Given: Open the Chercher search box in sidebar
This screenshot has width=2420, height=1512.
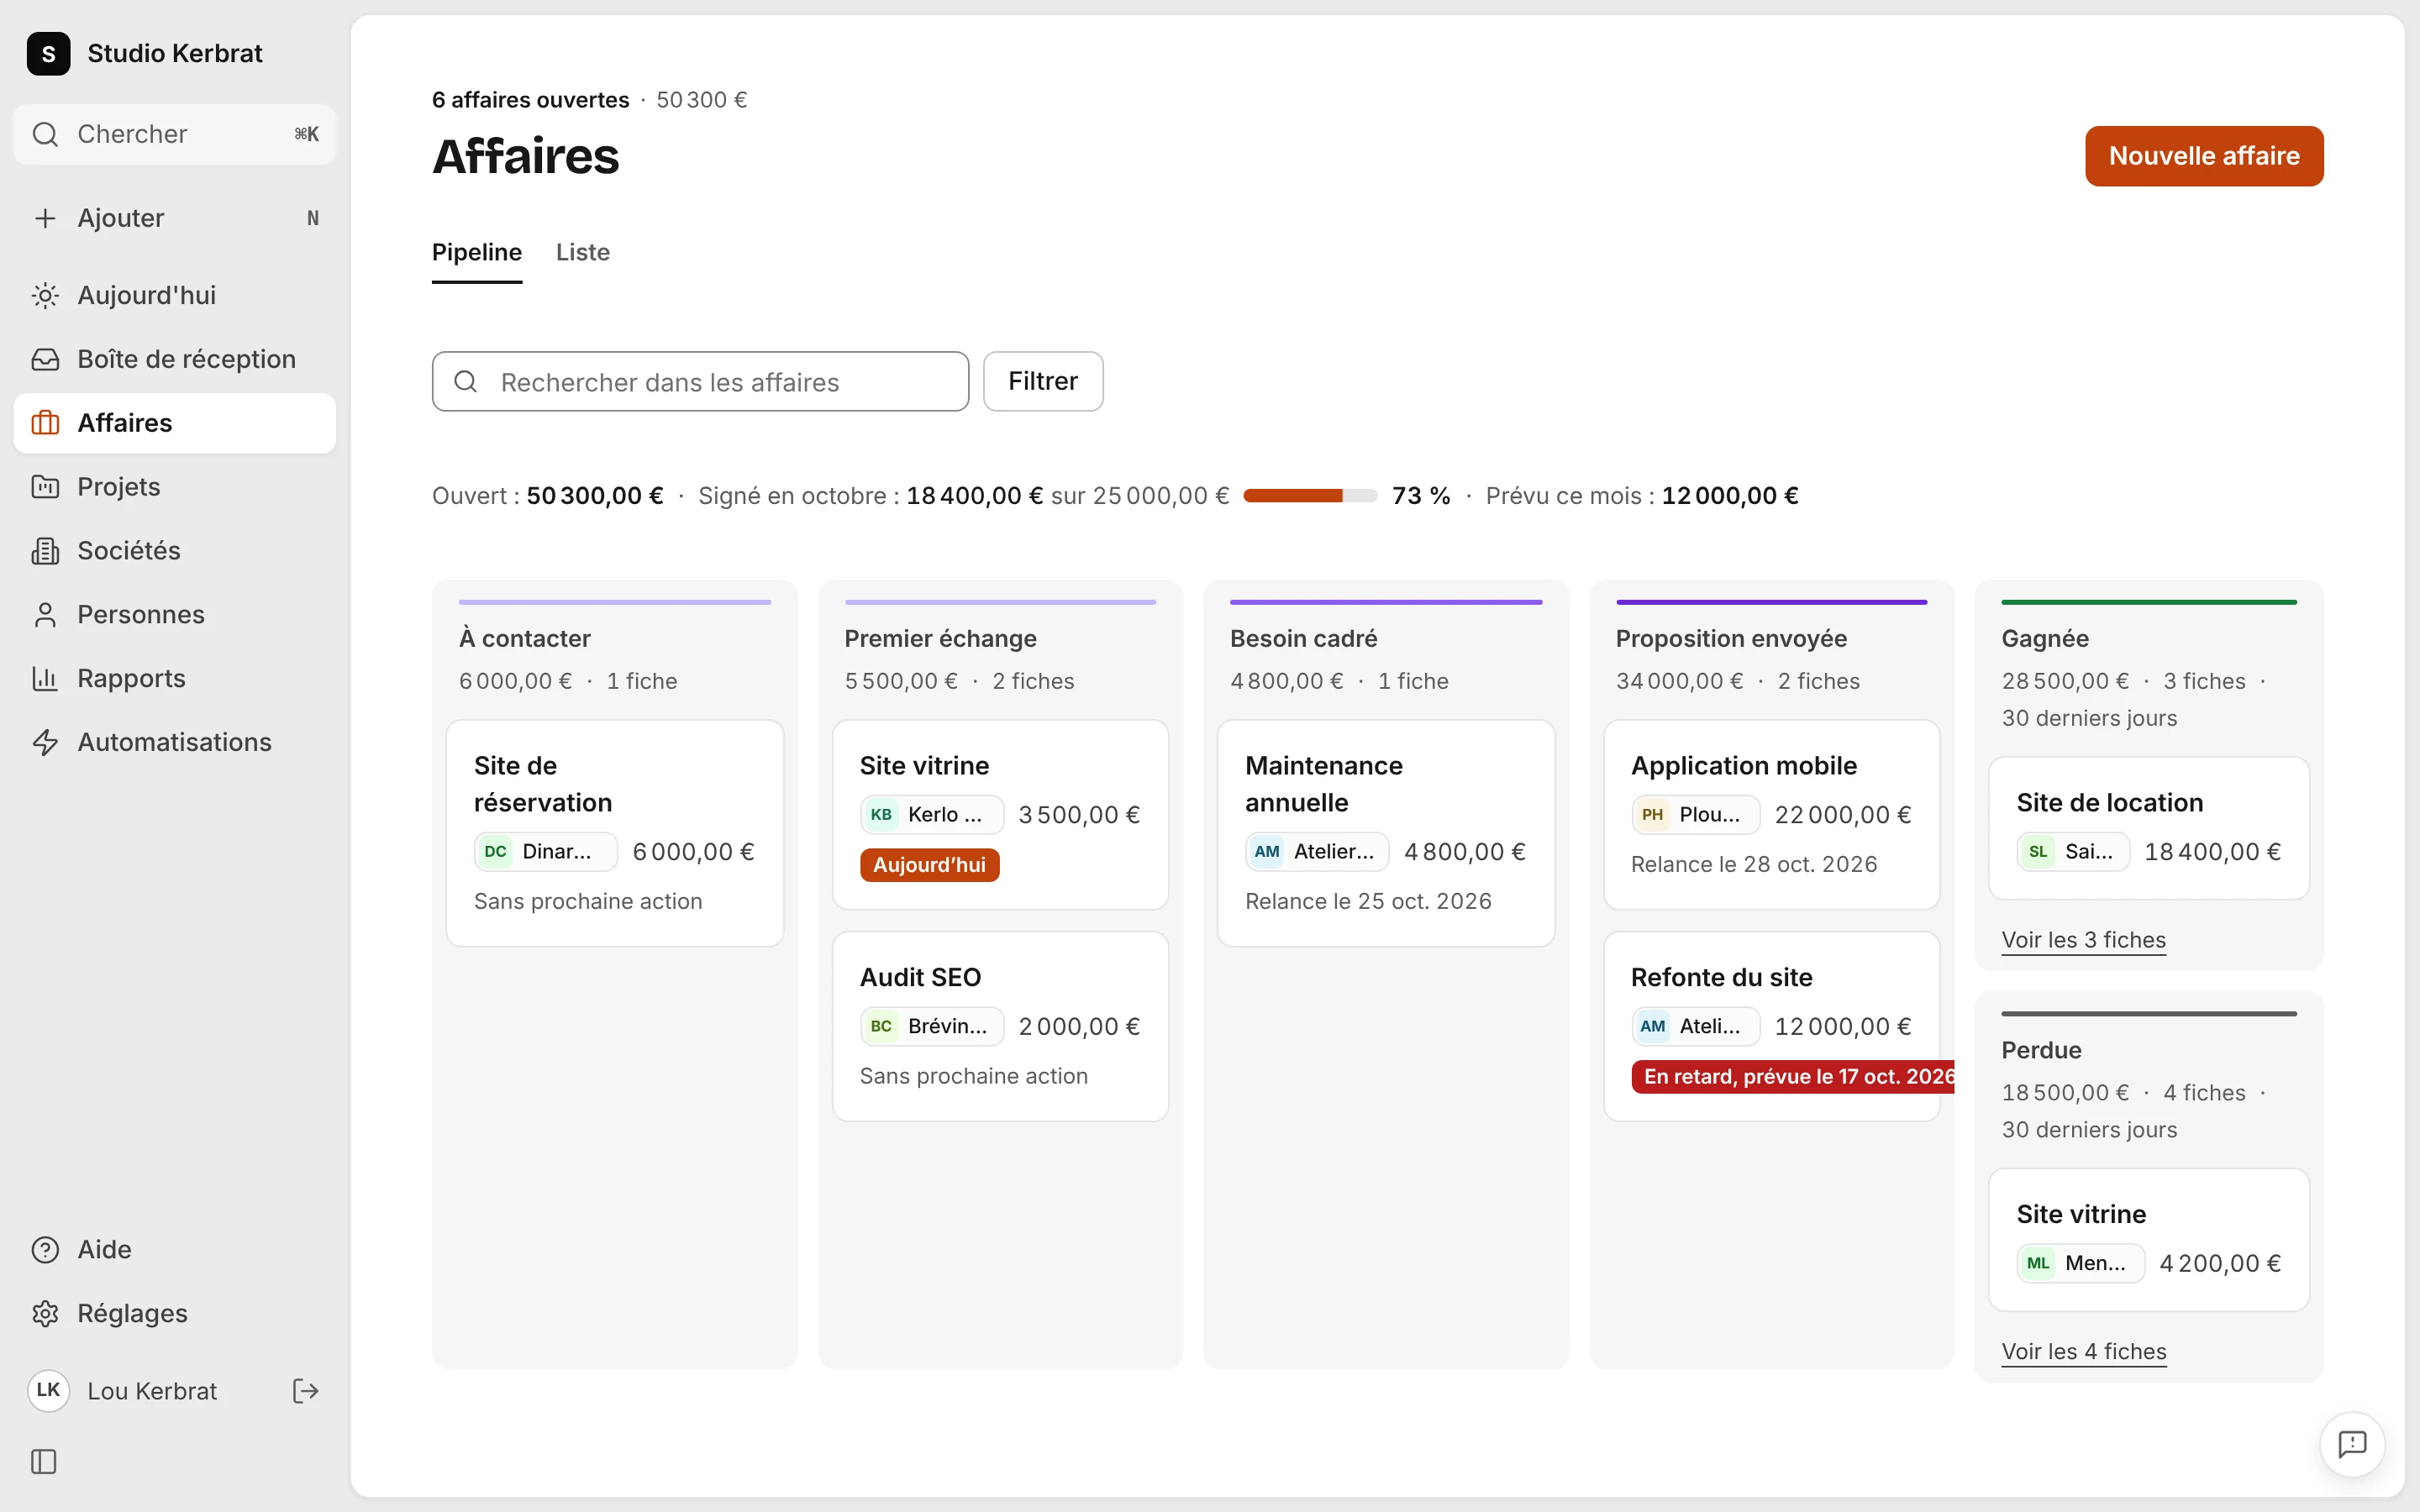Looking at the screenshot, I should [174, 134].
